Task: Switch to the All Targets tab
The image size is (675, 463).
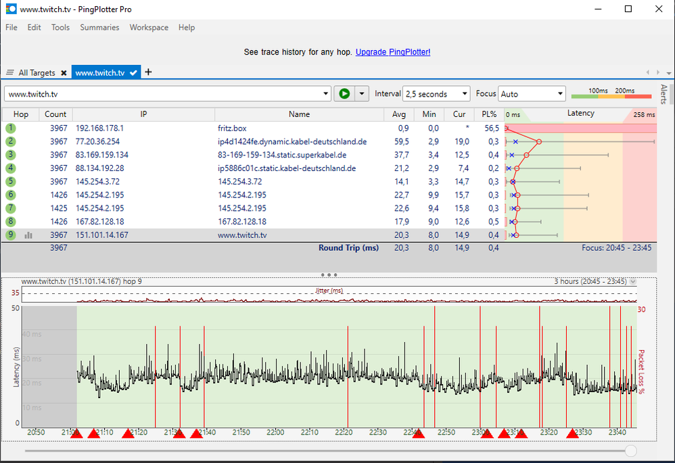Action: tap(37, 73)
